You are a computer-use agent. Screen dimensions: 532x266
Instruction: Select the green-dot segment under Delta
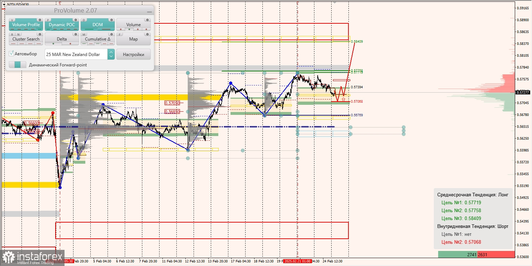tap(53, 44)
